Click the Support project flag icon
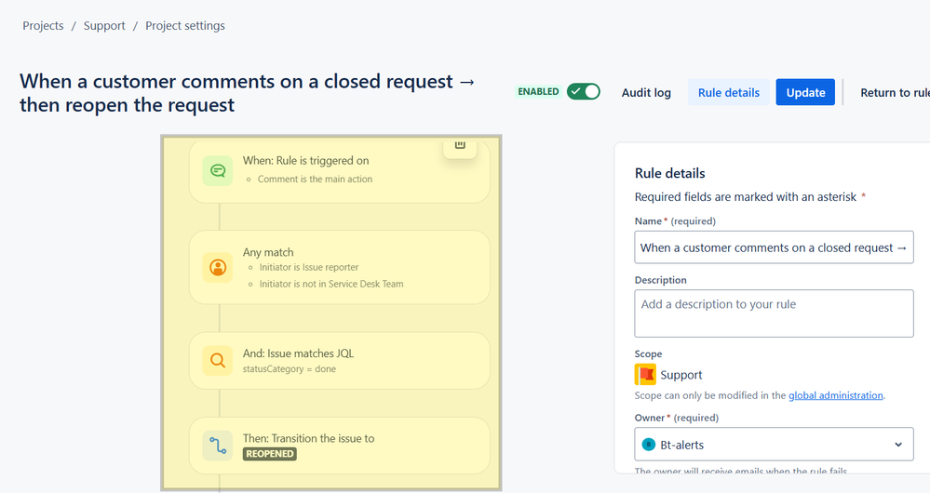Image resolution: width=930 pixels, height=493 pixels. click(645, 375)
